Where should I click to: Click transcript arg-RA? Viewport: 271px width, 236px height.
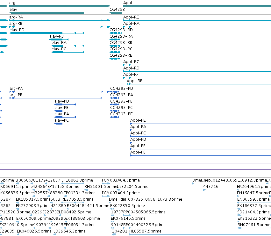click(x=16, y=17)
